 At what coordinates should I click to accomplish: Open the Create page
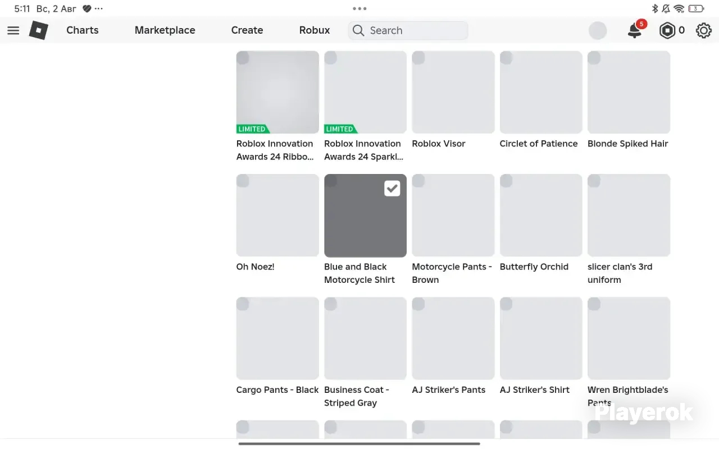[247, 30]
